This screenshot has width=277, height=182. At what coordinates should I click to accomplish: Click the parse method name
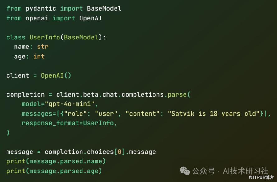pos(177,94)
